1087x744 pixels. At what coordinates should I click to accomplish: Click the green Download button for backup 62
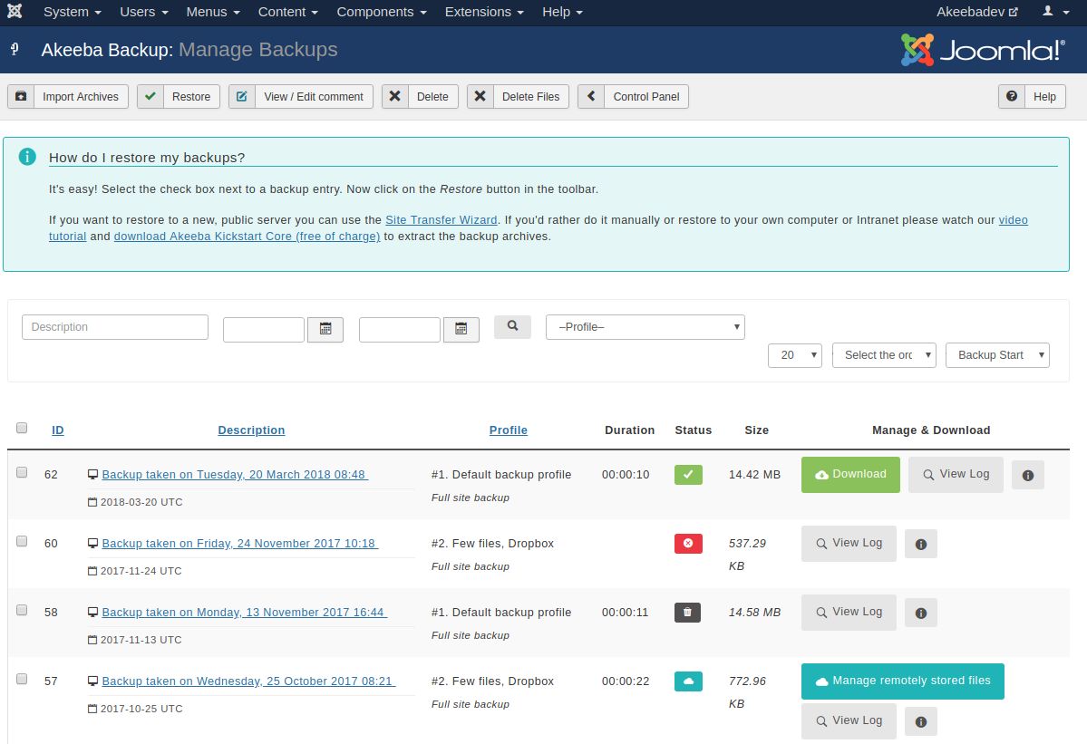(x=850, y=475)
